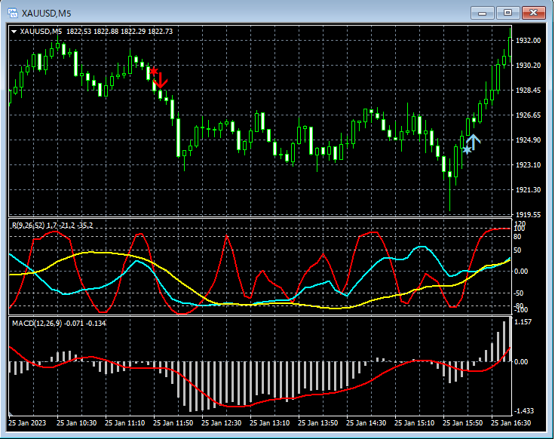Click the OHLC price values in chart header
Image resolution: width=555 pixels, height=439 pixels.
(x=119, y=31)
